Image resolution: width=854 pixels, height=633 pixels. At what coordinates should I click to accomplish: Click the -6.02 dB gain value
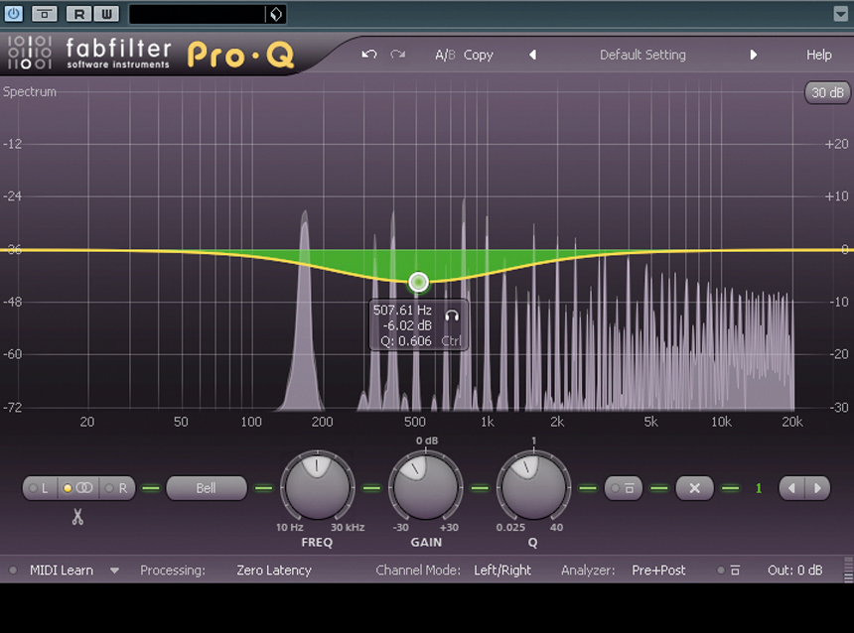407,325
